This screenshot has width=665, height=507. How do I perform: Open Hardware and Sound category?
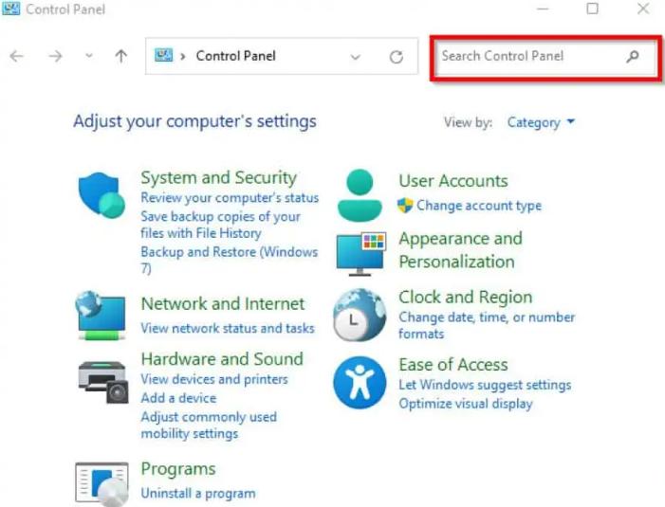pyautogui.click(x=222, y=359)
